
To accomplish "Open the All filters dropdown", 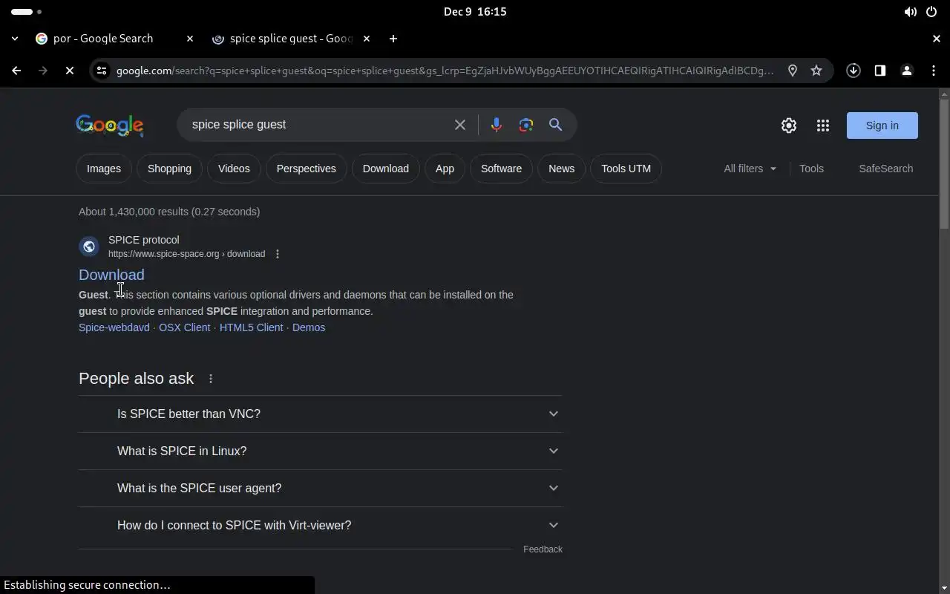I will 750,169.
